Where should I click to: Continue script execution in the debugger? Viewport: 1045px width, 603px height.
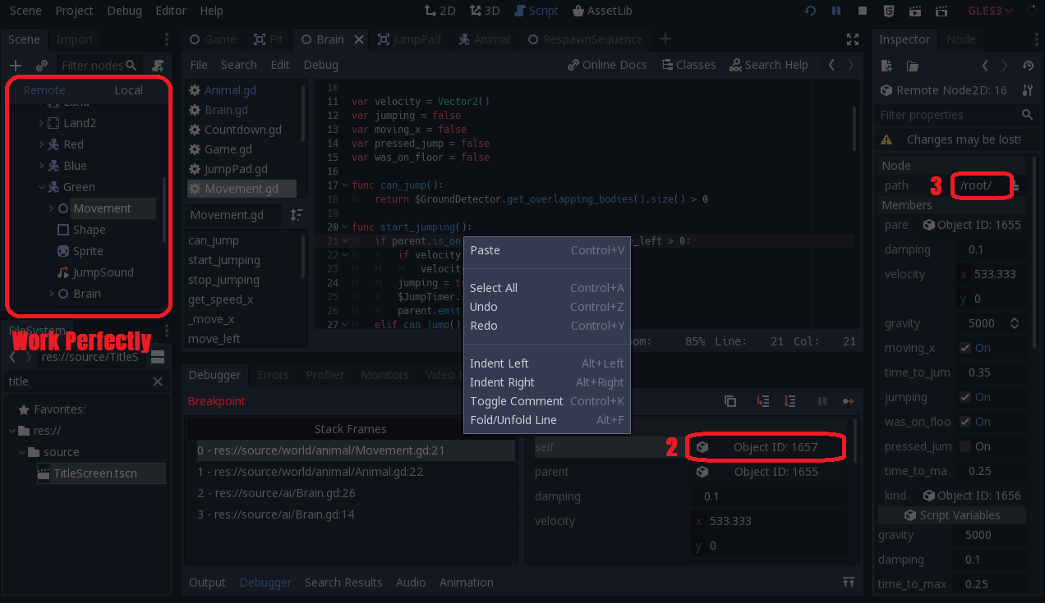[x=849, y=401]
